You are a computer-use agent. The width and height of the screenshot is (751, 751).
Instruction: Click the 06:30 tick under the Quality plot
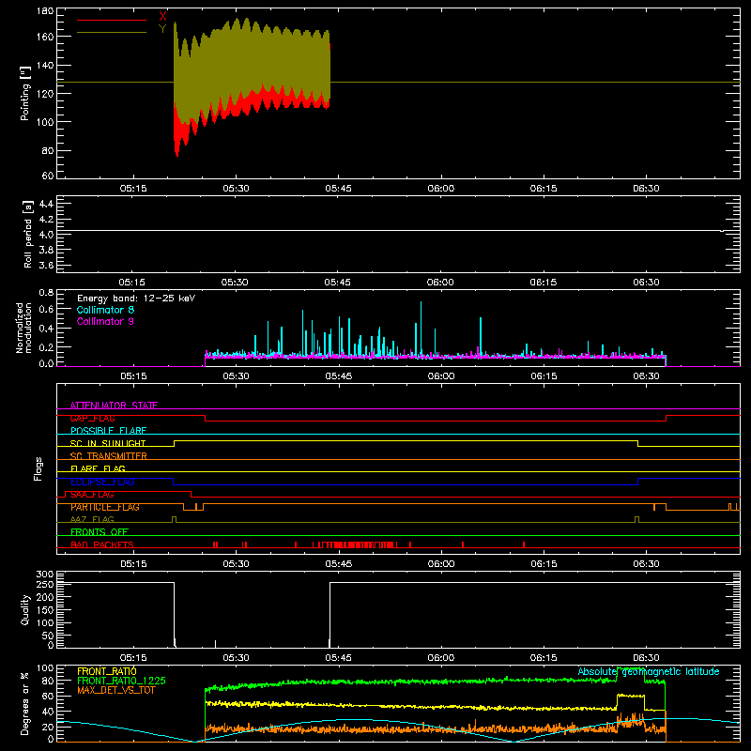[x=646, y=658]
